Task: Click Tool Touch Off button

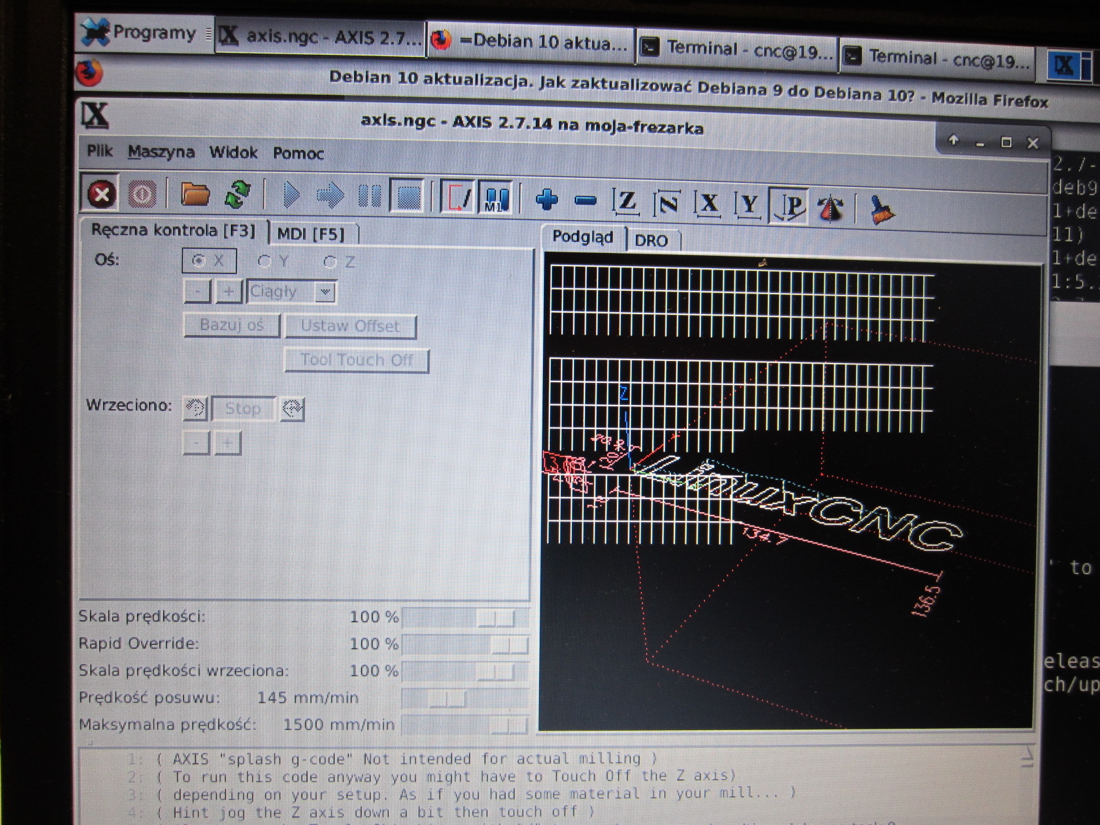Action: coord(357,360)
